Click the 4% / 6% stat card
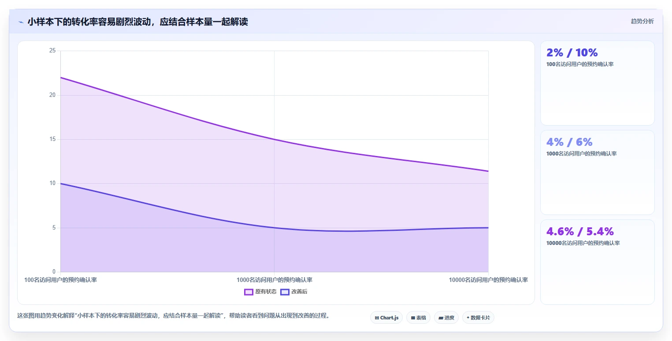 click(598, 172)
